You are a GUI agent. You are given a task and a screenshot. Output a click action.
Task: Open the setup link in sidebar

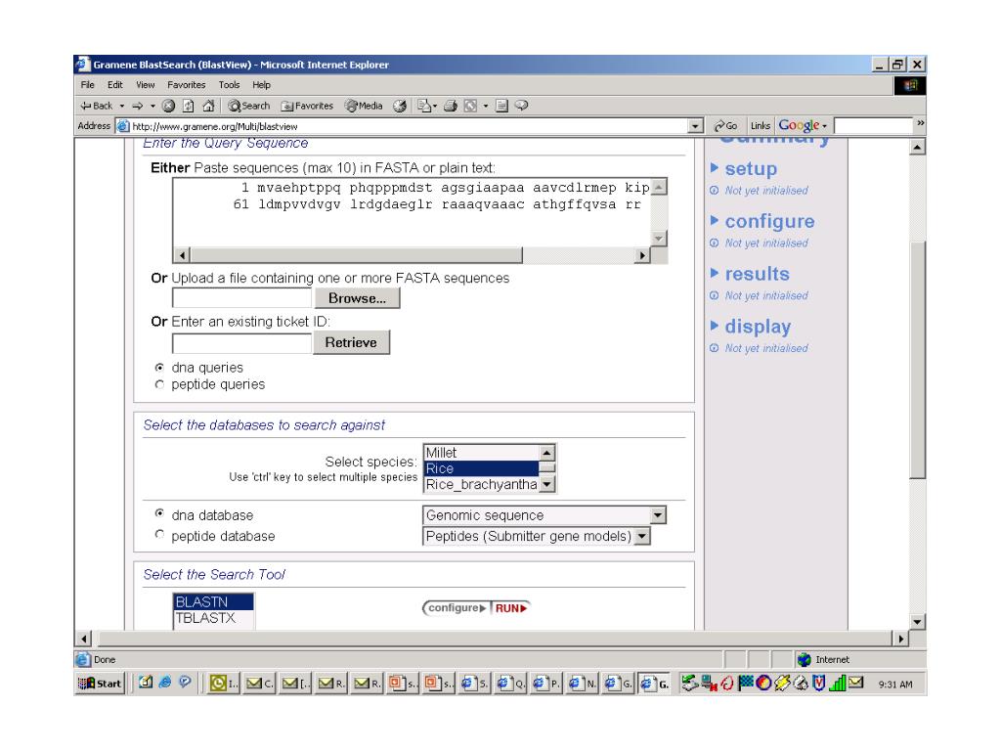tap(751, 168)
